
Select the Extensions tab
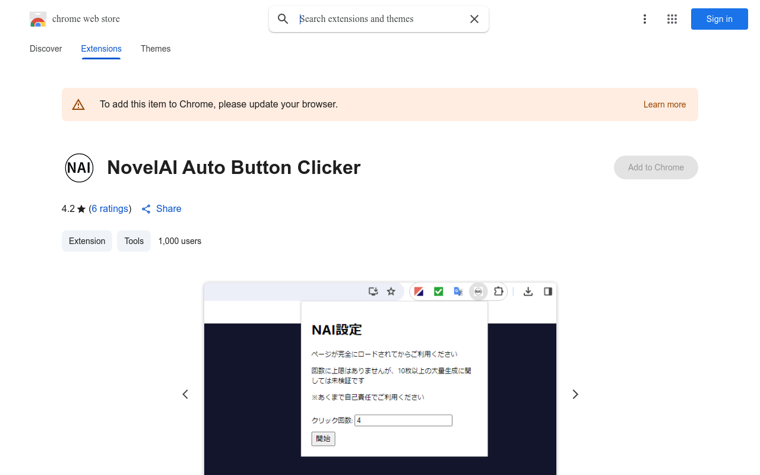102,49
